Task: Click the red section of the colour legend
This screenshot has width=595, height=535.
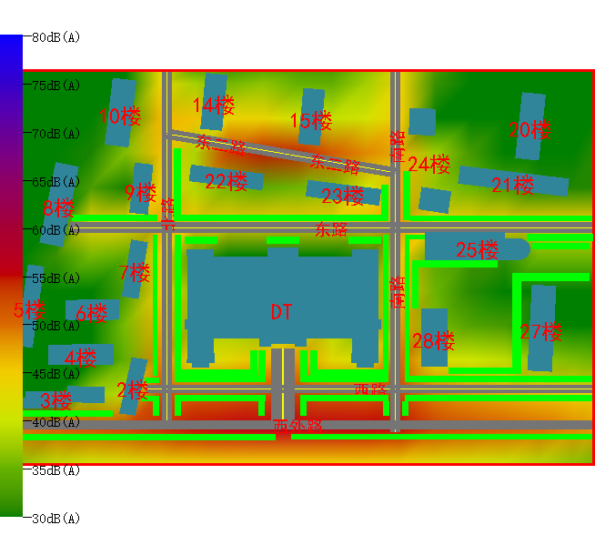Action: click(11, 273)
